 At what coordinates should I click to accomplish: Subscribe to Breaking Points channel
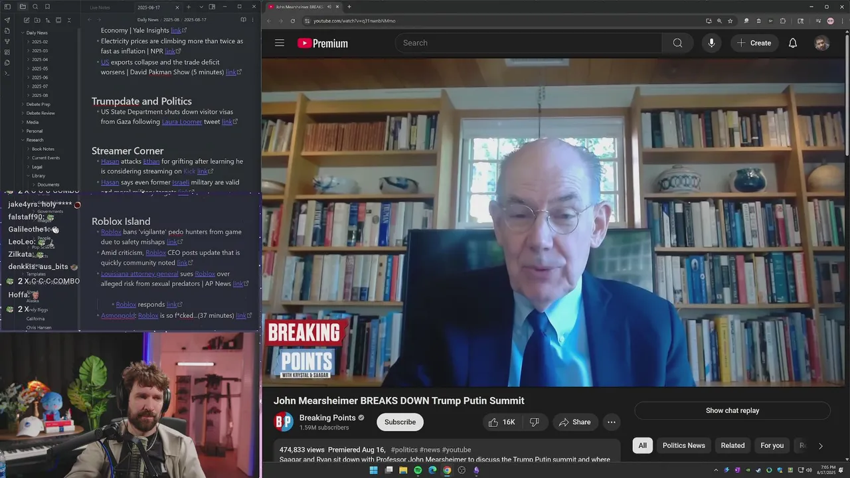(x=400, y=422)
